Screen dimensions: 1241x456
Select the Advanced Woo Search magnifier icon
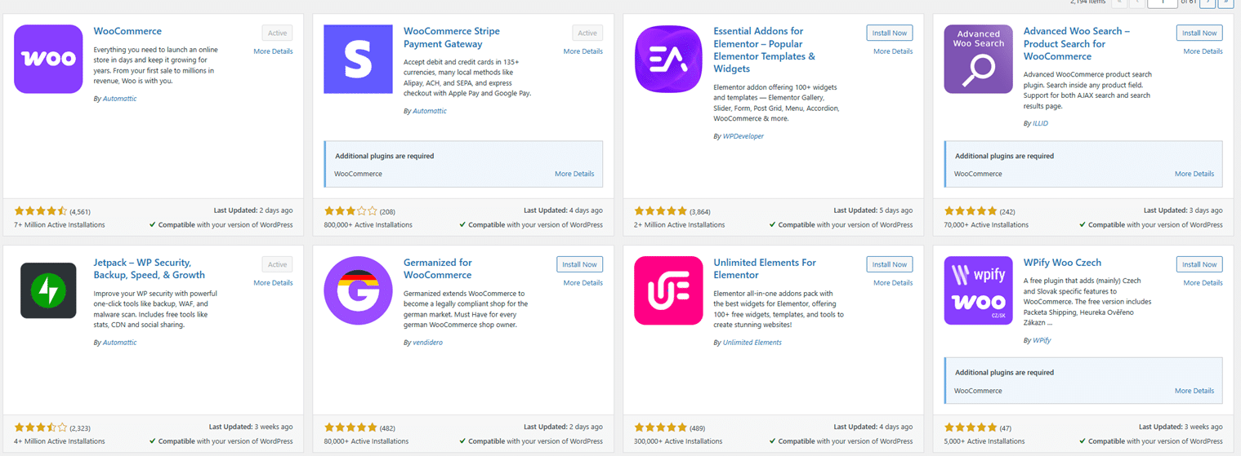coord(978,59)
